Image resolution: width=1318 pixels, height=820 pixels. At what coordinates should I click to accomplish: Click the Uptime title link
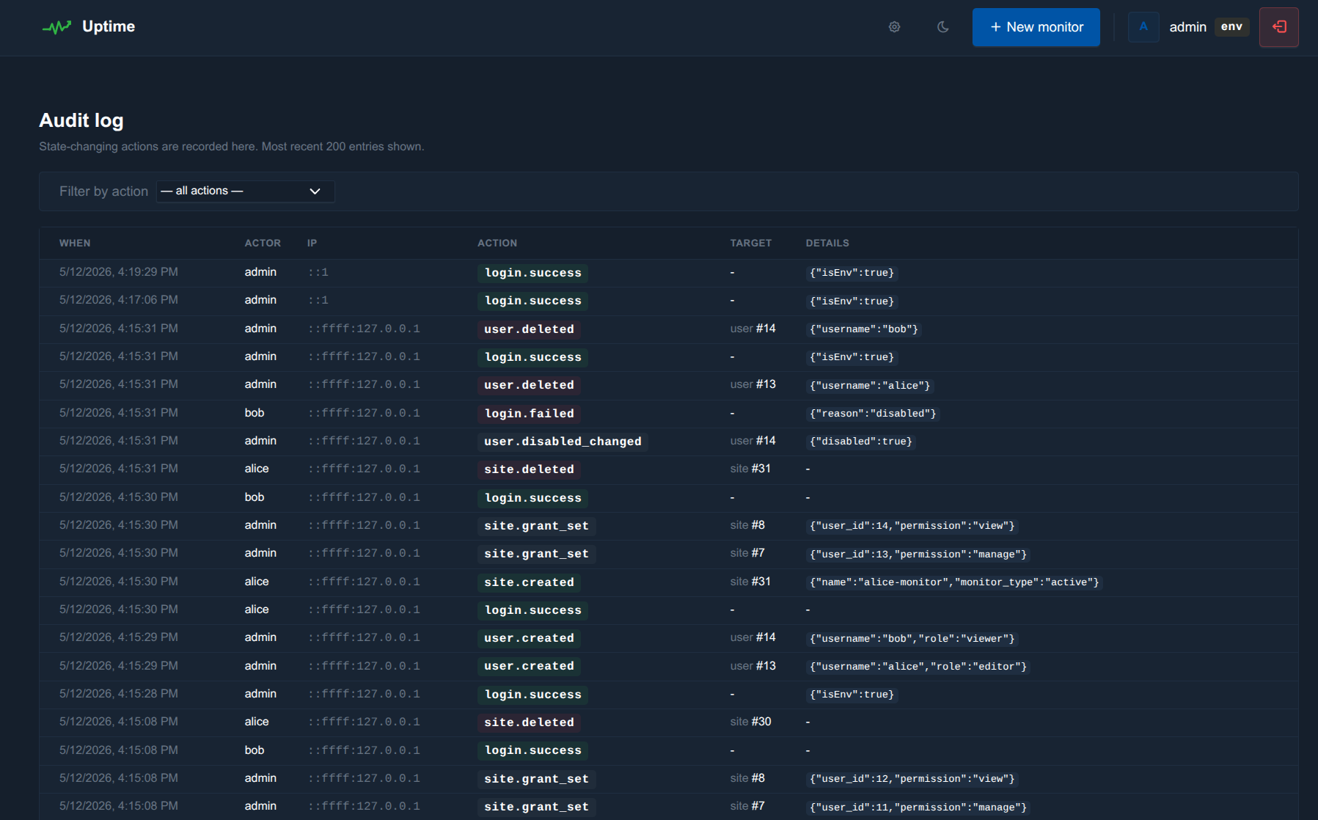[109, 26]
